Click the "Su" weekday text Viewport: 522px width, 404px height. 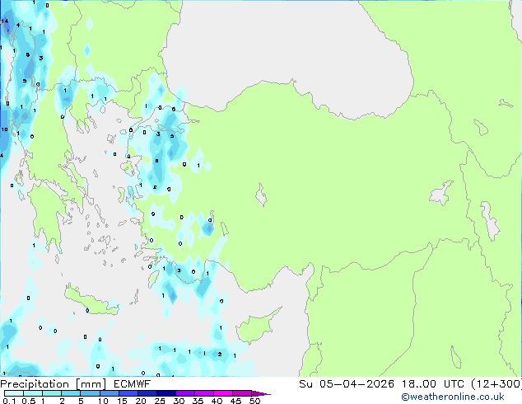305,384
